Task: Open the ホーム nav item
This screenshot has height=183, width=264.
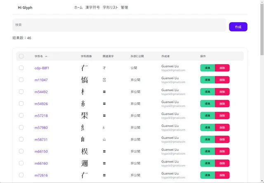Action: (78, 7)
